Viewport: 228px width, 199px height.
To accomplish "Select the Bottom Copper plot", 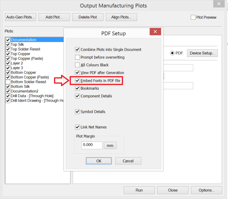I will [23, 73].
